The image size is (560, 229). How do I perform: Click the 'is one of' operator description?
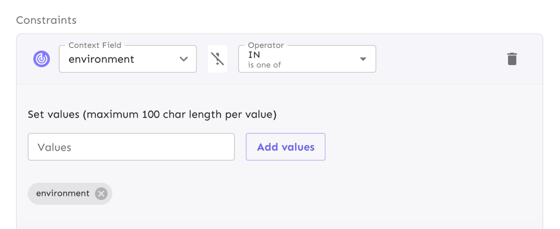point(264,65)
